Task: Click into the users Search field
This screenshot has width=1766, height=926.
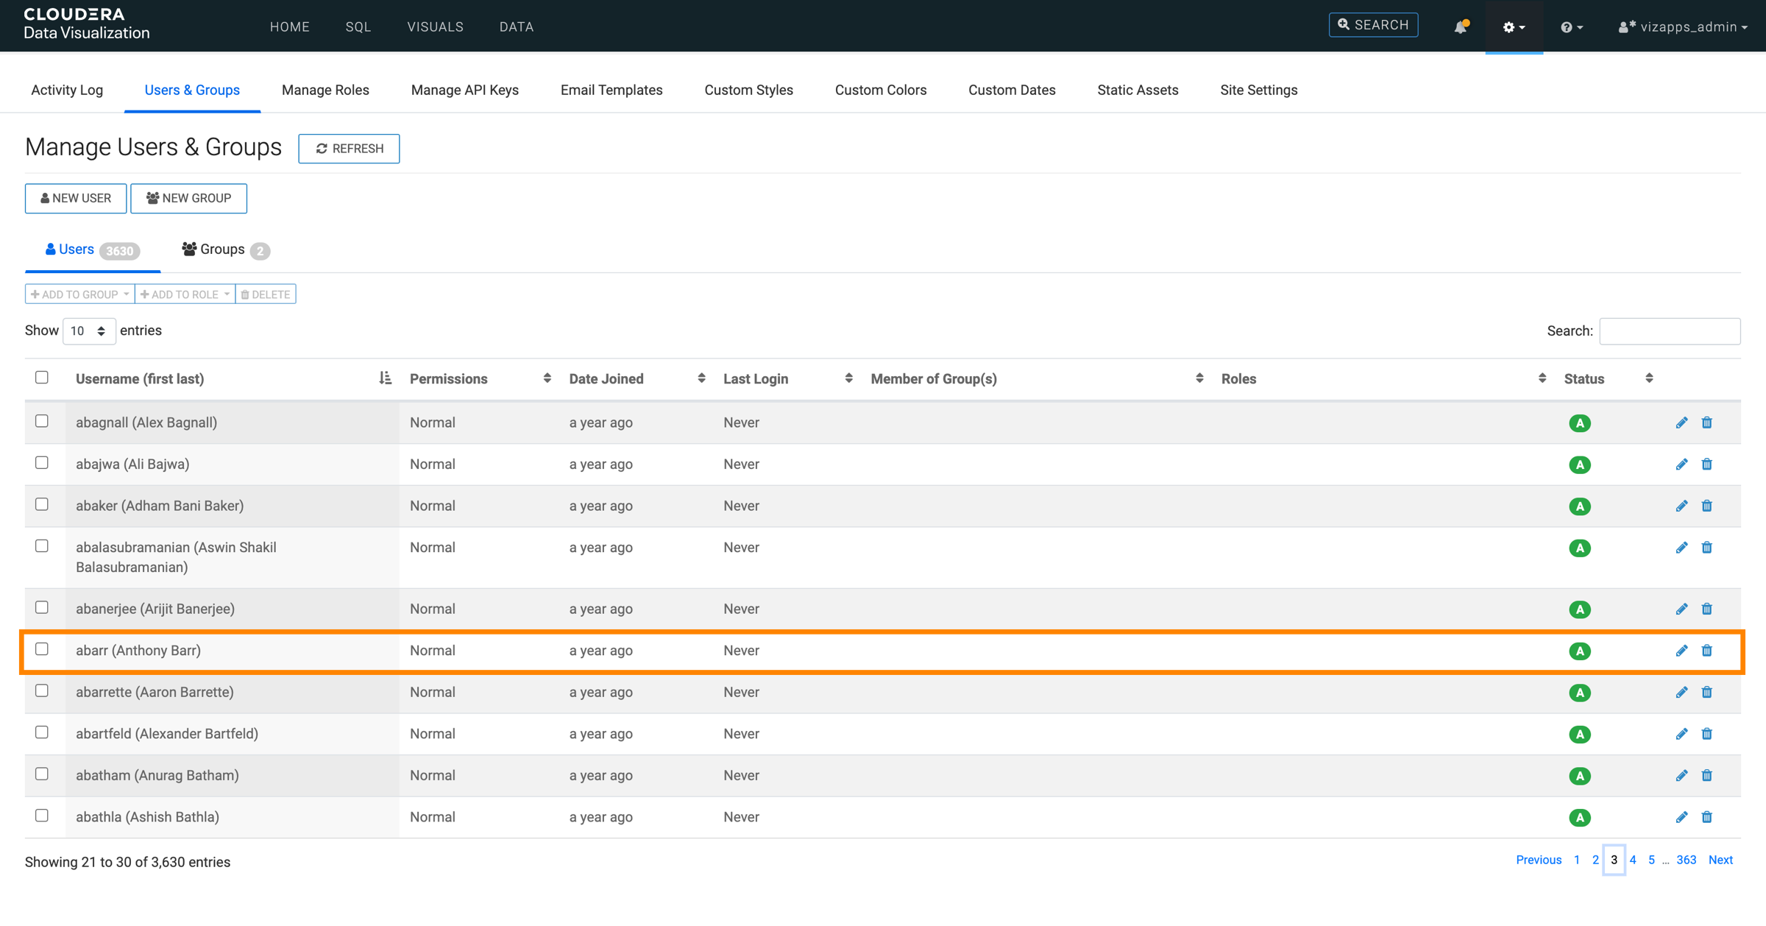Action: point(1669,331)
